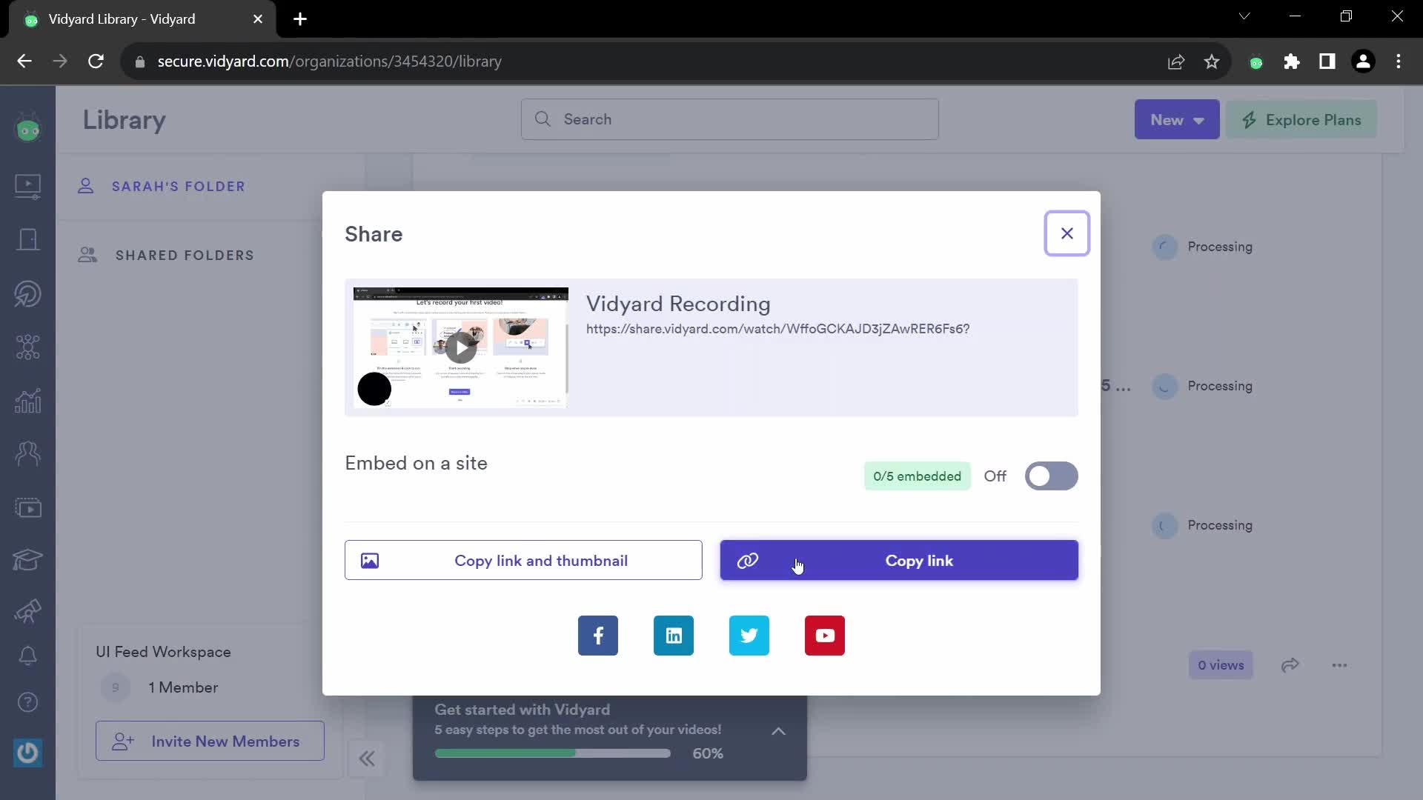Share video to Twitter
This screenshot has height=800, width=1423.
[749, 636]
